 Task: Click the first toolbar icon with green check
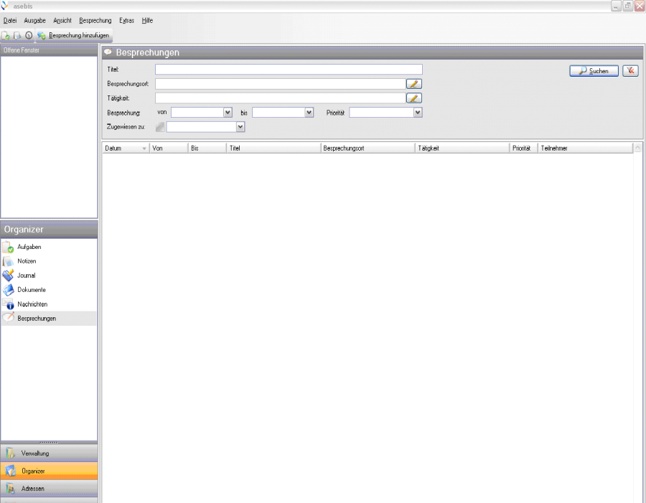coord(6,35)
